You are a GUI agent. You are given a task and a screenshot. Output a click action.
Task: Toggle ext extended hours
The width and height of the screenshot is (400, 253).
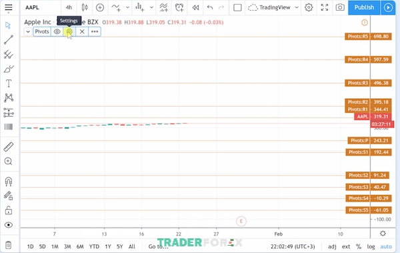(x=346, y=246)
